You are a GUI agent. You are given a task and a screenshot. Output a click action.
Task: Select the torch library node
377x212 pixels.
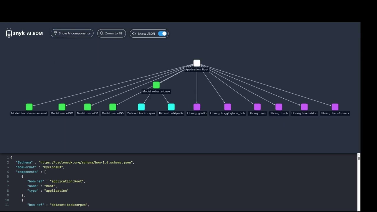point(279,107)
